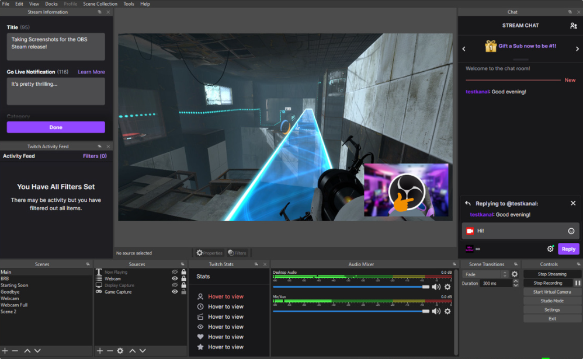Show the Now Playing source
The image size is (583, 359).
point(175,272)
